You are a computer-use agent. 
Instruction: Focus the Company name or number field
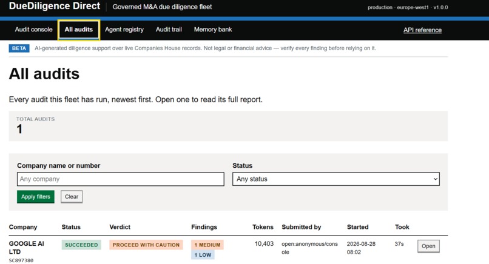point(120,179)
